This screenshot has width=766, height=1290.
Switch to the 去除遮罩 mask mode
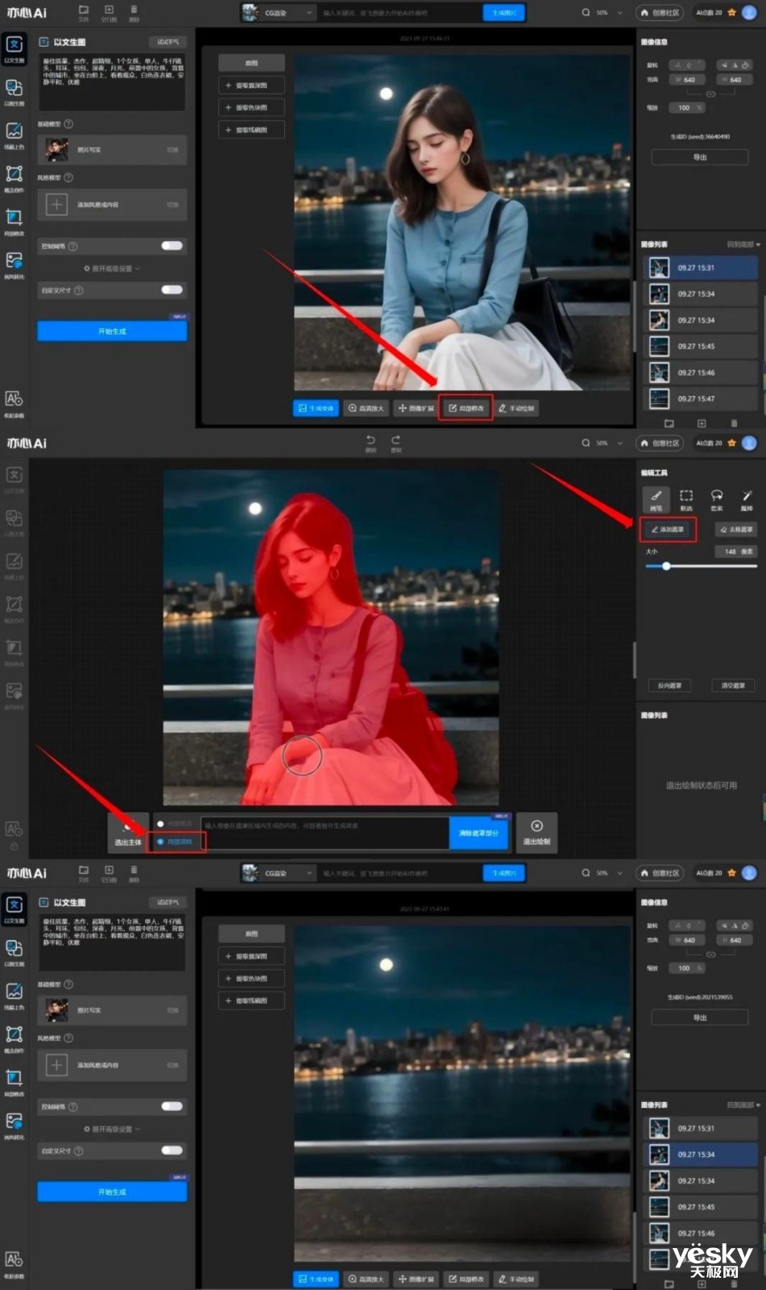coord(735,530)
